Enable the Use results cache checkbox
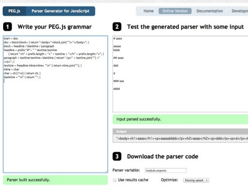 115,180
